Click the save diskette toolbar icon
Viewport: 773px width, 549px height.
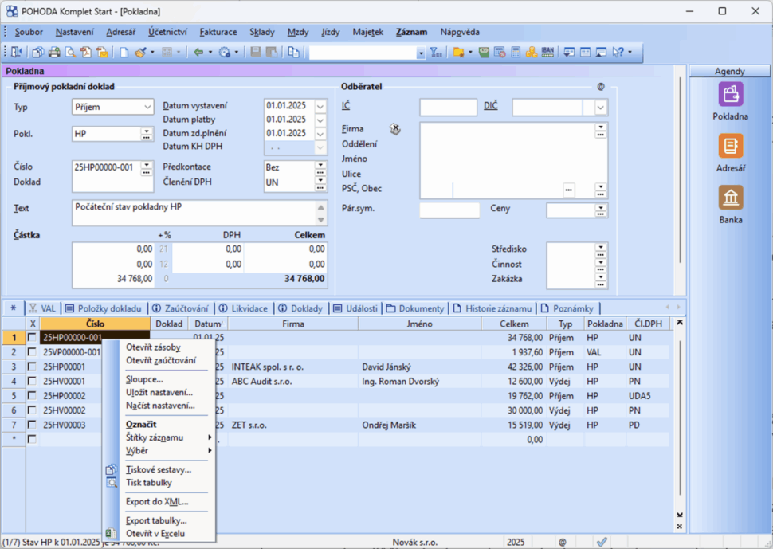coord(256,53)
